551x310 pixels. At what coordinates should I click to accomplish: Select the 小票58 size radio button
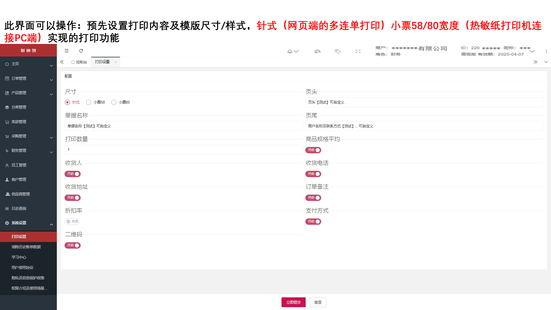[89, 102]
